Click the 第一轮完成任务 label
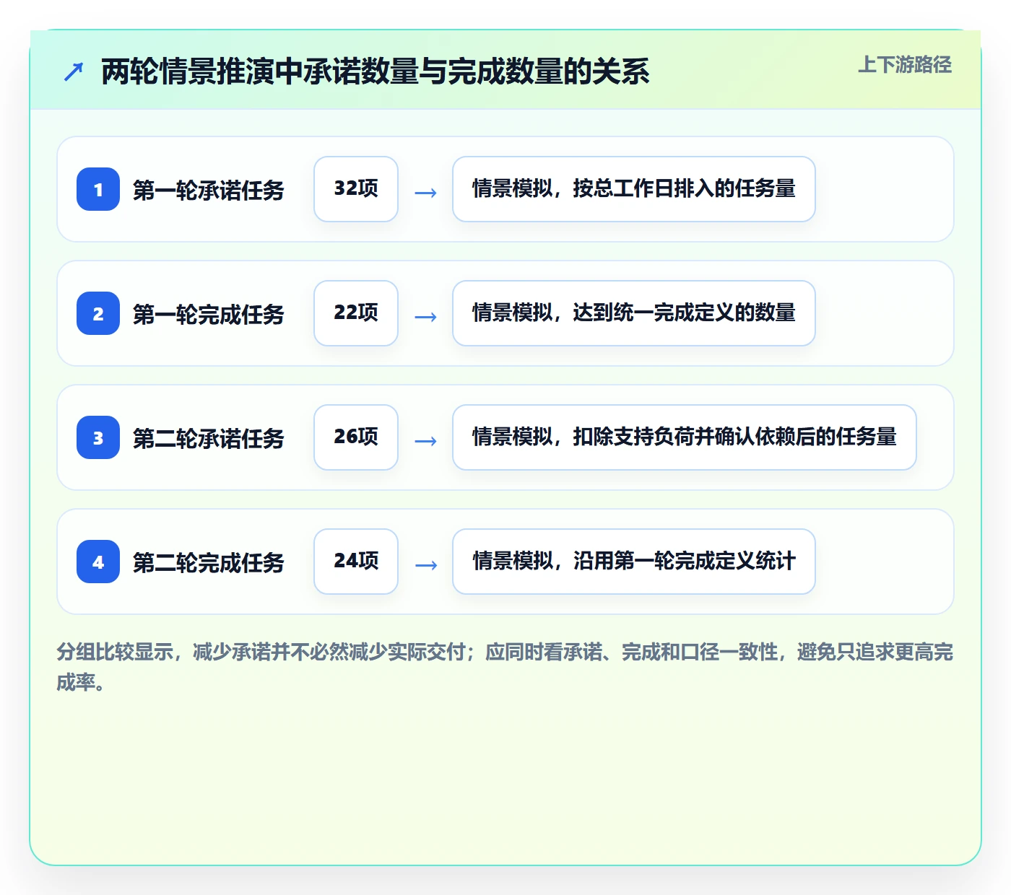1011x895 pixels. 209,315
